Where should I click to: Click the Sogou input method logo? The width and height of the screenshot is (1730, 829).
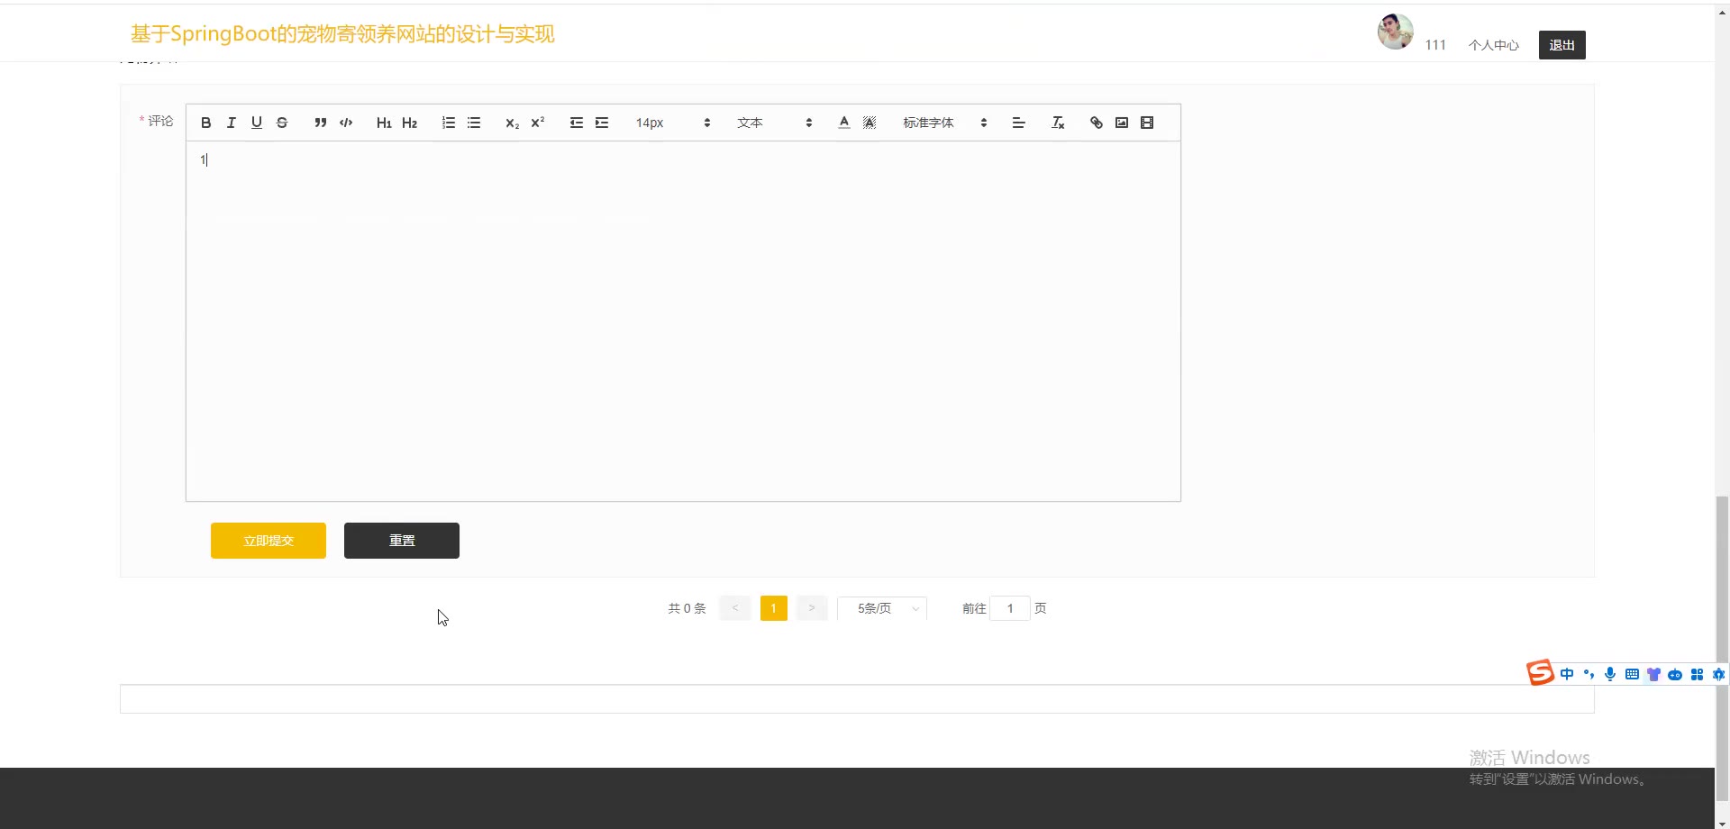point(1540,672)
